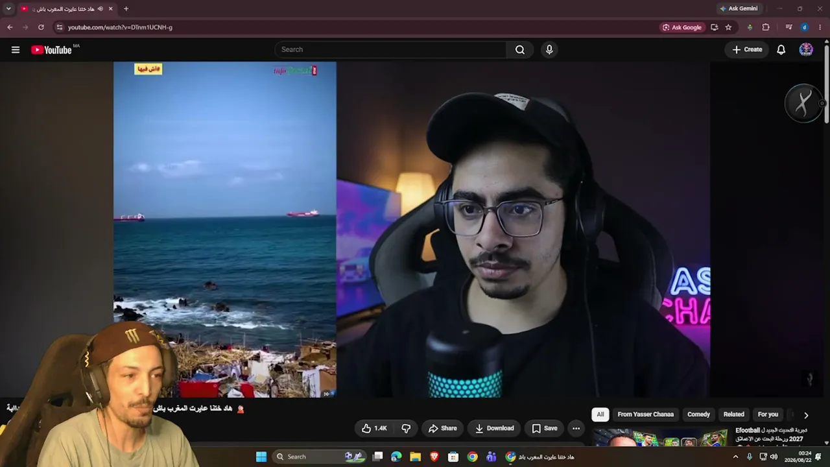Download the video
This screenshot has height=467, width=830.
(x=495, y=428)
